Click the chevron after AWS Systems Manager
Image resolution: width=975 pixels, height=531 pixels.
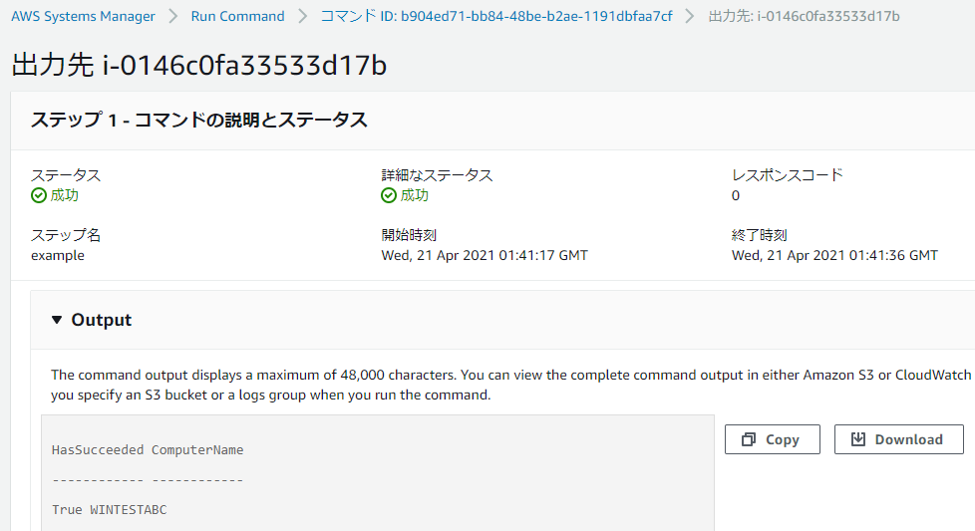173,16
